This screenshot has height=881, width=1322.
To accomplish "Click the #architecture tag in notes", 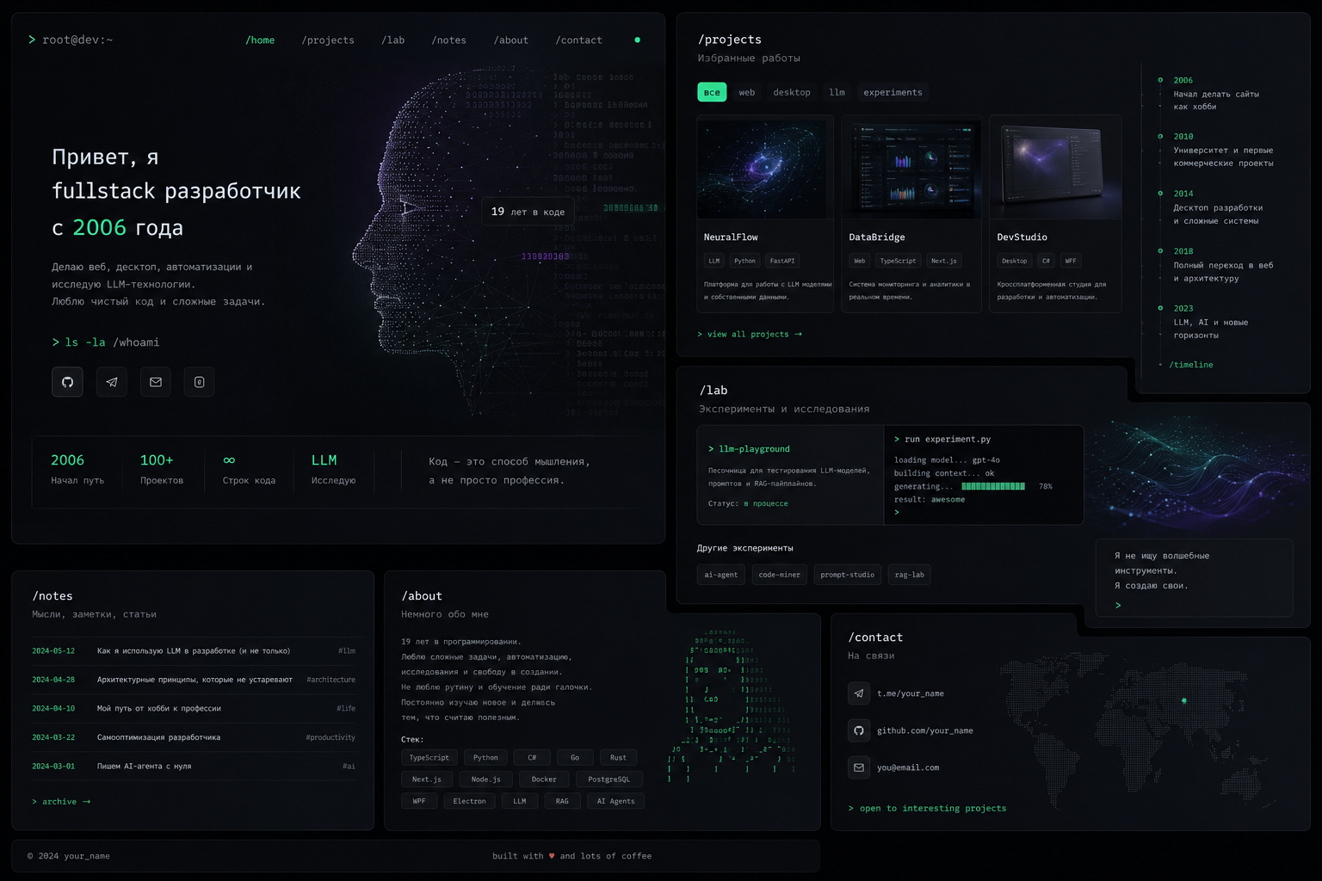I will (330, 680).
